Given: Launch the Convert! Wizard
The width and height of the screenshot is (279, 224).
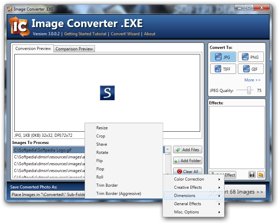Looking at the screenshot, I should coord(125,34).
